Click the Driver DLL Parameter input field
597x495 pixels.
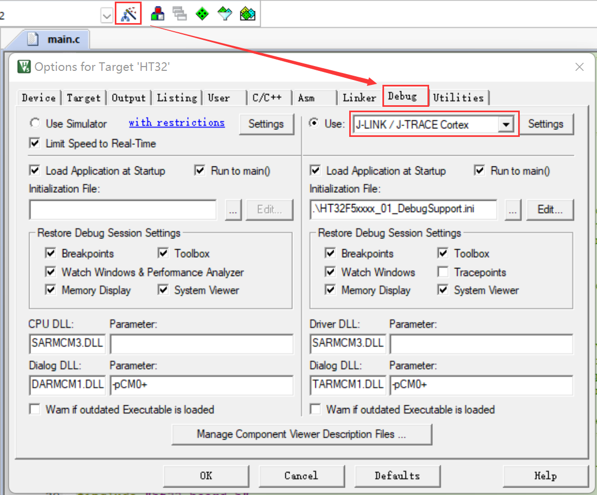(x=481, y=343)
